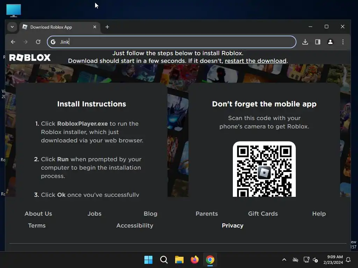Expand the tab search dropdown arrow
This screenshot has width=358, height=268.
point(12,27)
